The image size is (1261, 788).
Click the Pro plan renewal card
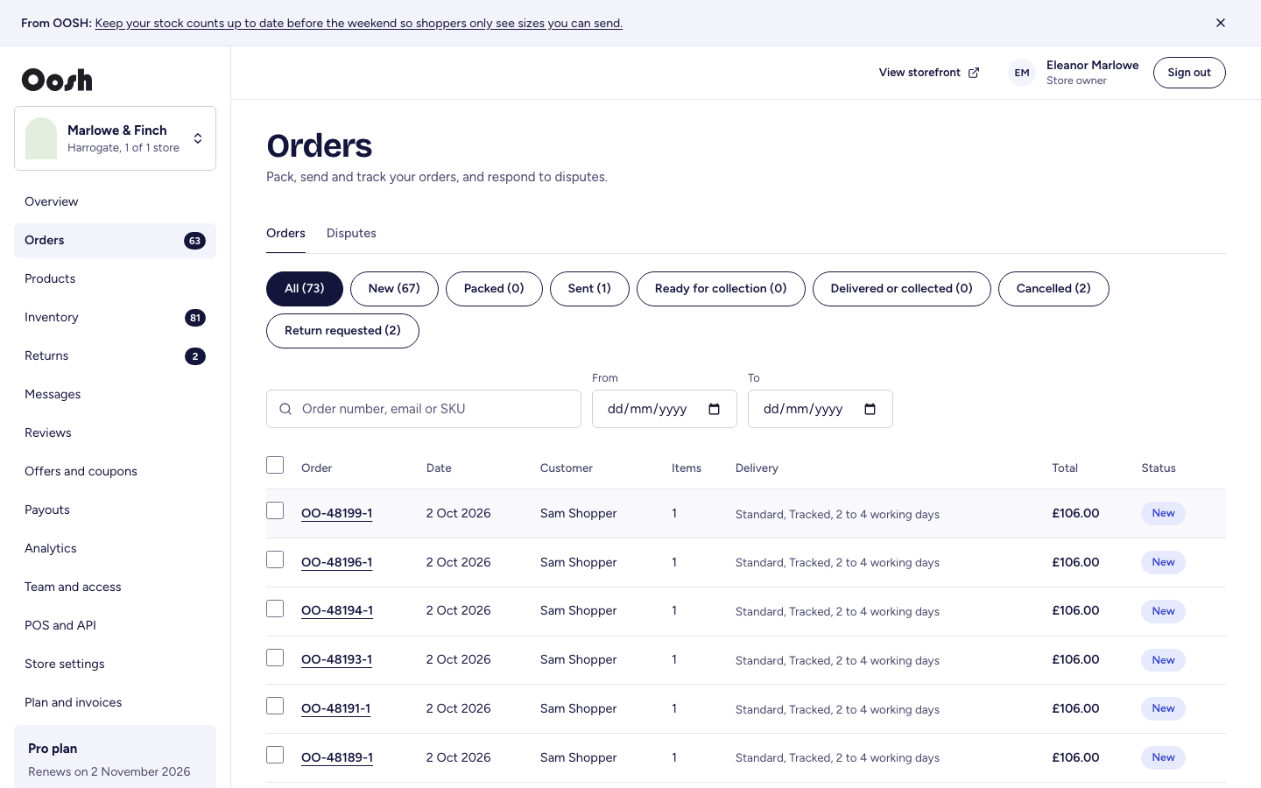pos(115,758)
